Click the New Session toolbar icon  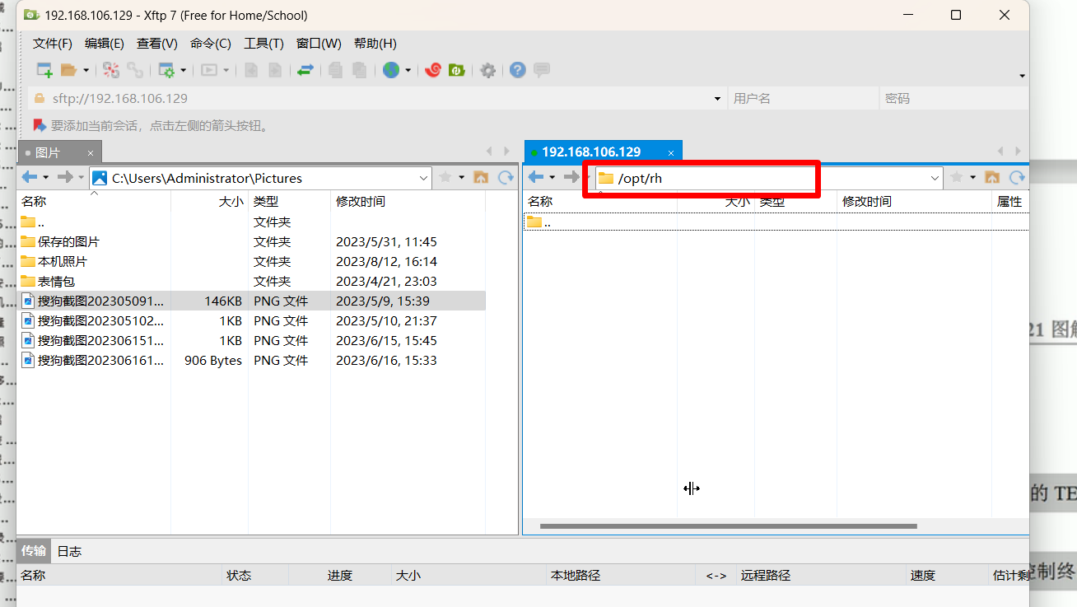[x=44, y=71]
